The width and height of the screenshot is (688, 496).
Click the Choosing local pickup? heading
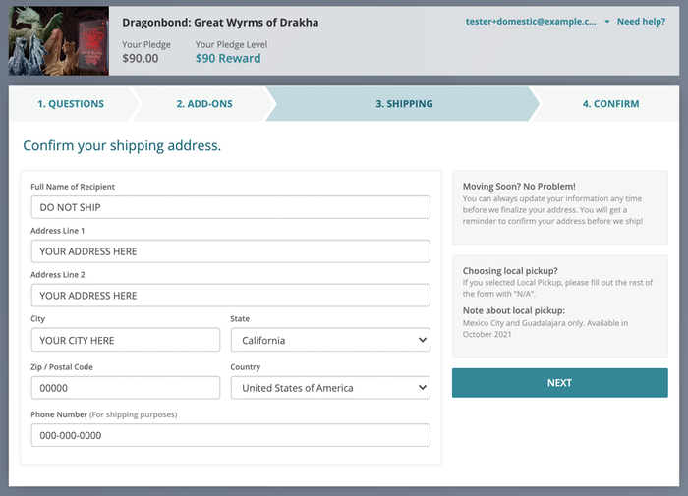510,271
